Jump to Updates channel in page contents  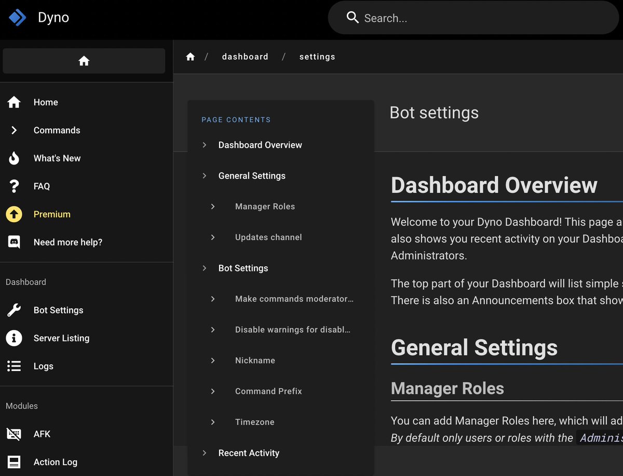pyautogui.click(x=268, y=237)
